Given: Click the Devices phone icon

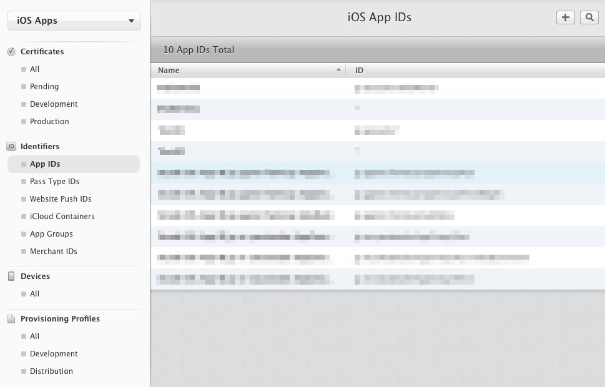Looking at the screenshot, I should (x=11, y=277).
